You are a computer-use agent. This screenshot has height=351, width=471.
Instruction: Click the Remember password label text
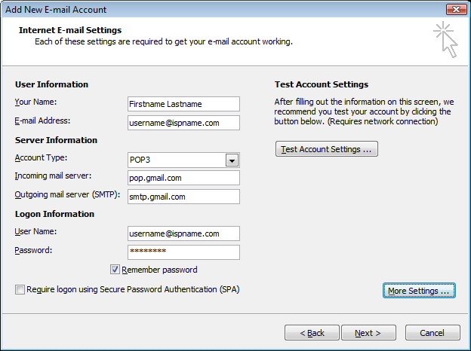point(159,270)
